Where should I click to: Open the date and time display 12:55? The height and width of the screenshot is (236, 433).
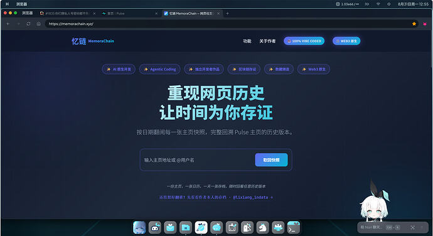pos(413,4)
